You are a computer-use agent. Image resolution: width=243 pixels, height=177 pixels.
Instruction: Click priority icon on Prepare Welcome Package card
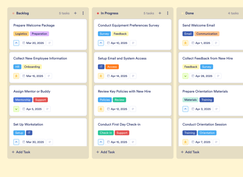coord(16,43)
